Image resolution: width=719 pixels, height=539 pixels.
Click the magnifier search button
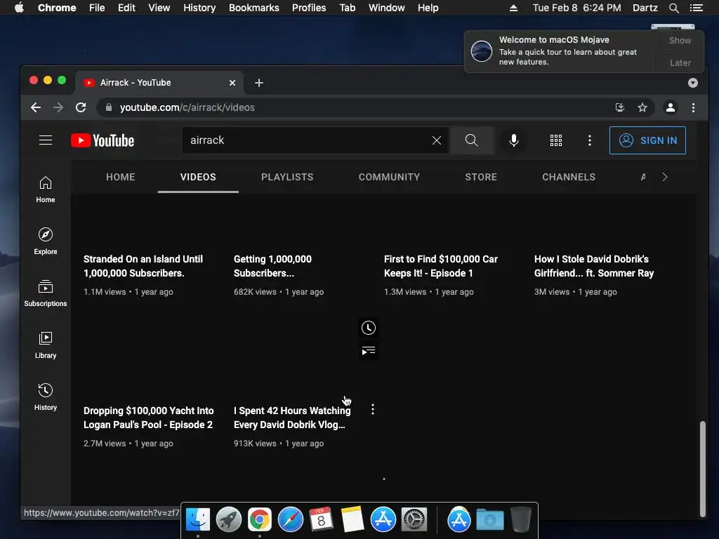pyautogui.click(x=471, y=140)
